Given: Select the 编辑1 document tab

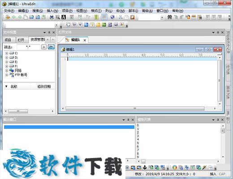Looking at the screenshot, I should click(75, 40).
